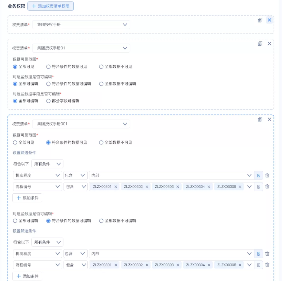Remove ZLZX00305 tag in the 是否可编辑 filter
282x281 pixels.
pyautogui.click(x=240, y=265)
